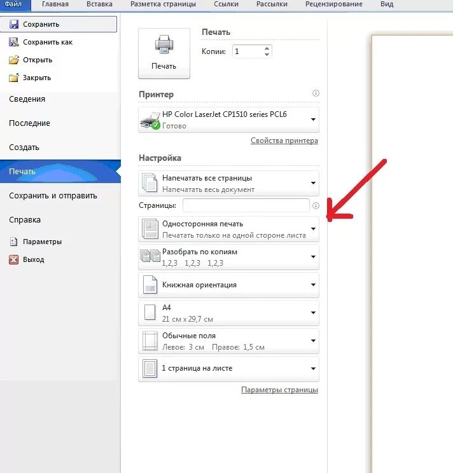Click the Сохранить как menu label
This screenshot has height=473, width=453.
48,42
